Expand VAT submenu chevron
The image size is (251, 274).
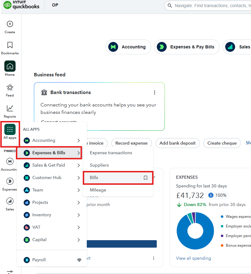point(79,227)
